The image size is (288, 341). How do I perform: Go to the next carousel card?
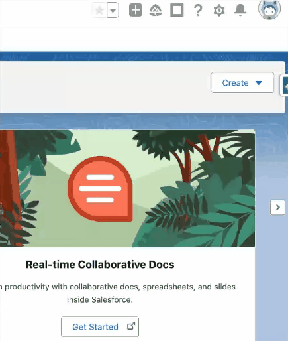[277, 208]
